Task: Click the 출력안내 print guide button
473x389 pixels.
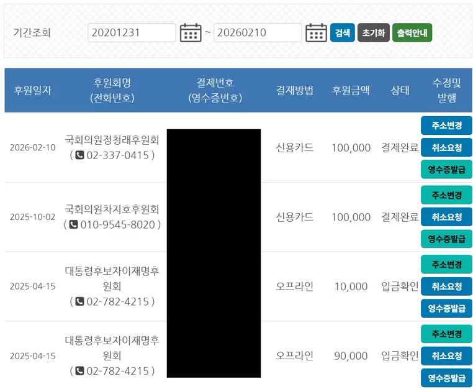Action: (412, 32)
